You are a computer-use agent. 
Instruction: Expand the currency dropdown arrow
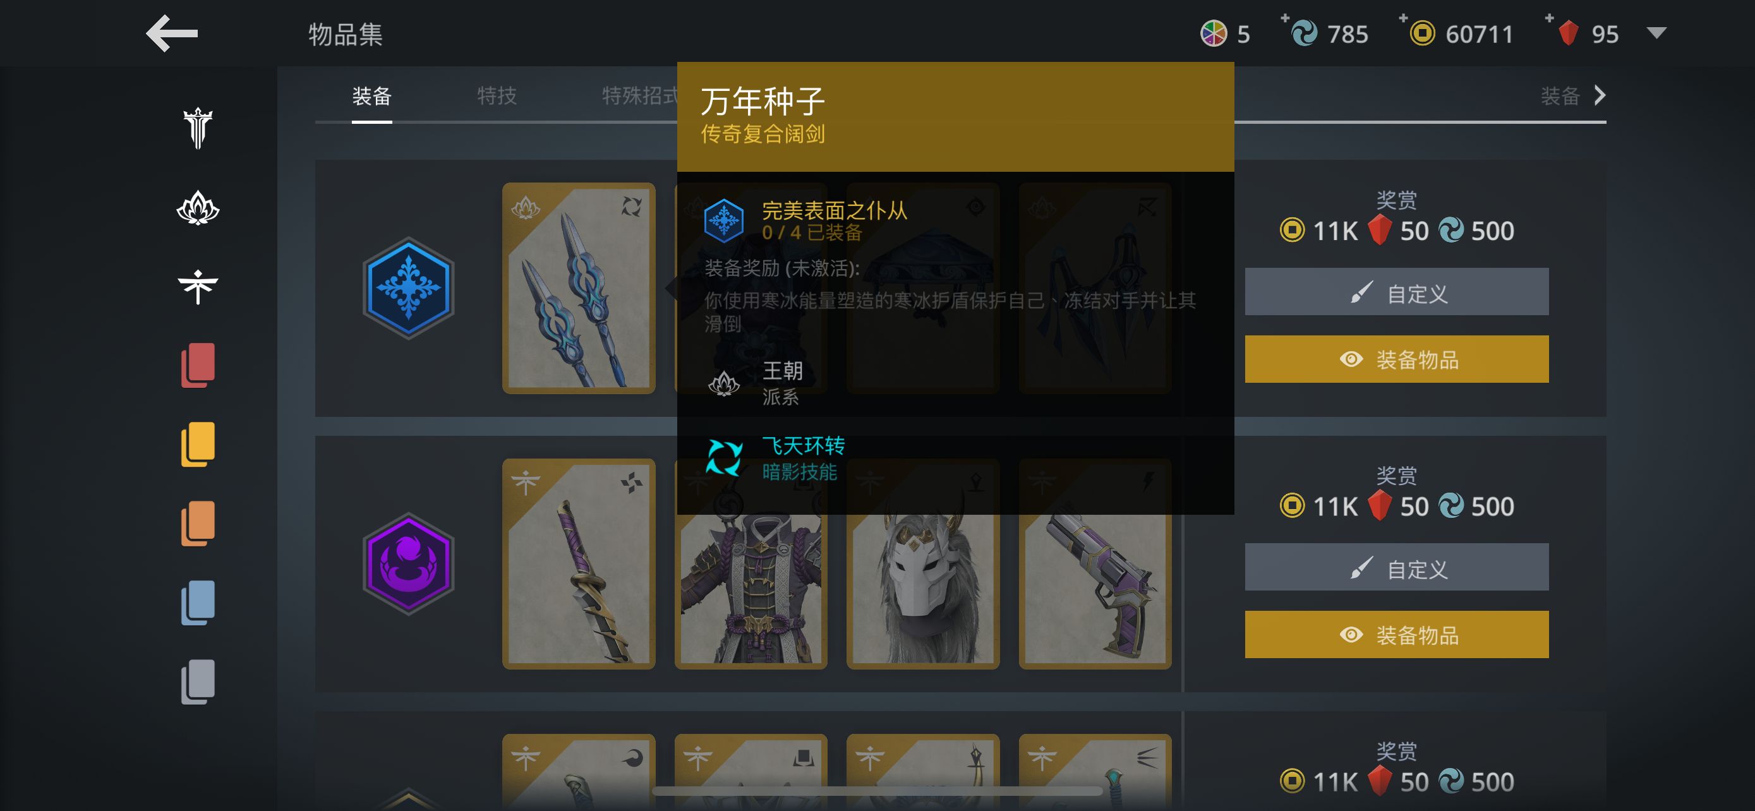click(x=1656, y=33)
